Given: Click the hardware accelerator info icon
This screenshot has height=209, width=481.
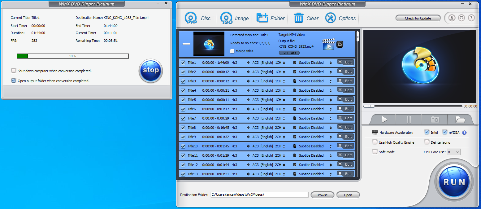Looking at the screenshot, I should (x=464, y=133).
